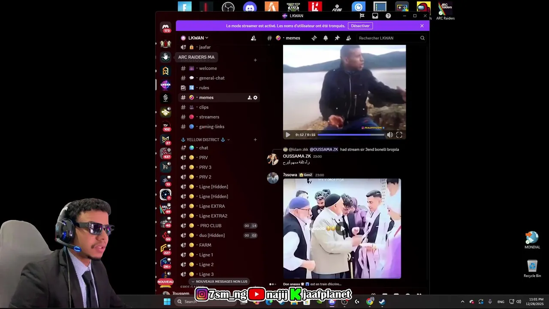549x309 pixels.
Task: Join the PRV 3 voice channel
Action: [x=218, y=167]
